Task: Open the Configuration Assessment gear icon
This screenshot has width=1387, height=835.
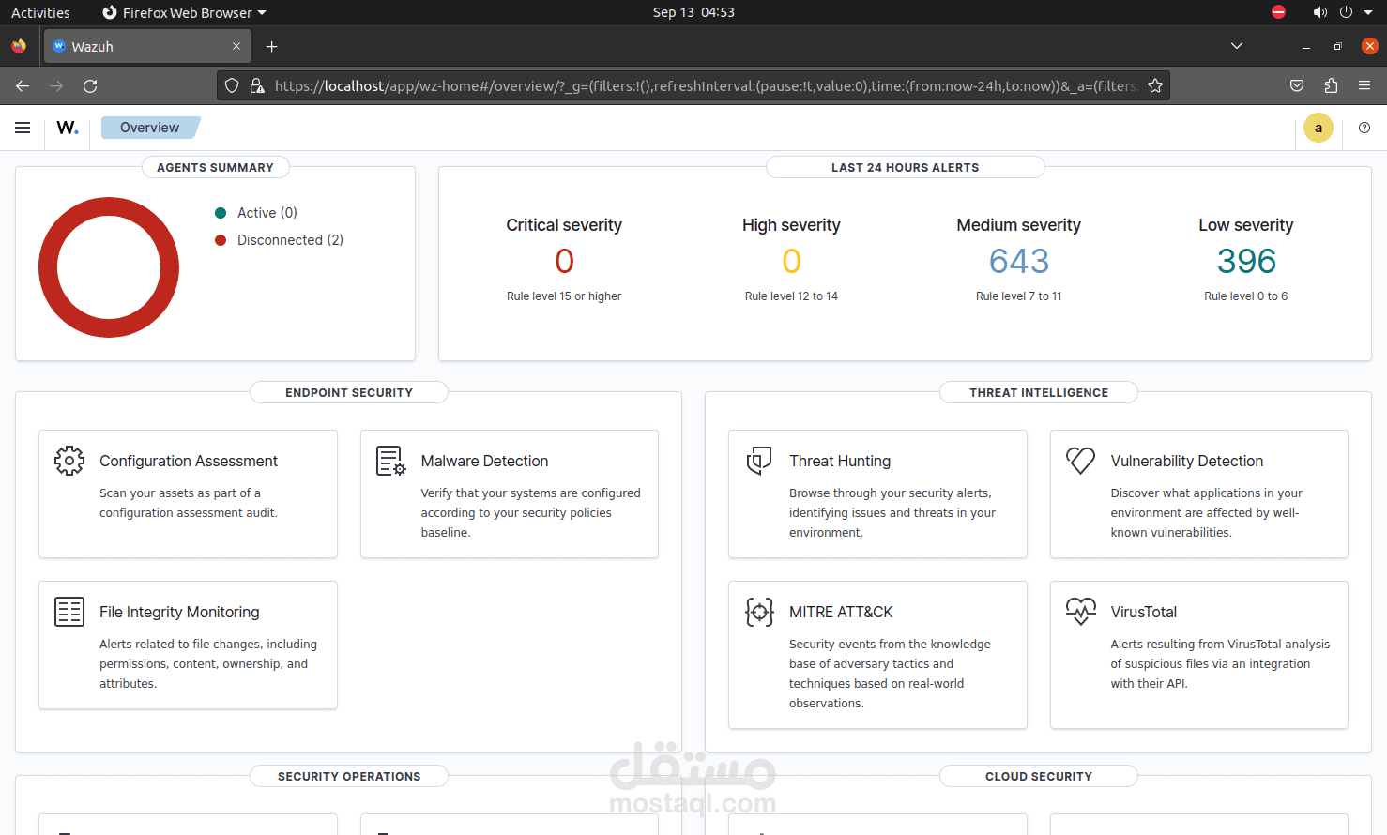Action: point(69,461)
